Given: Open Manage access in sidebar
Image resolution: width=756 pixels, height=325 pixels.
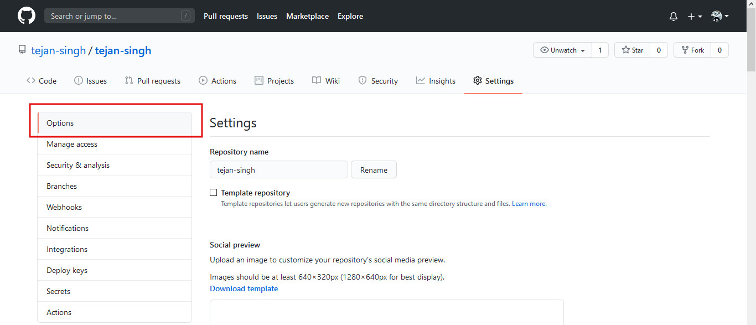Looking at the screenshot, I should pyautogui.click(x=115, y=144).
